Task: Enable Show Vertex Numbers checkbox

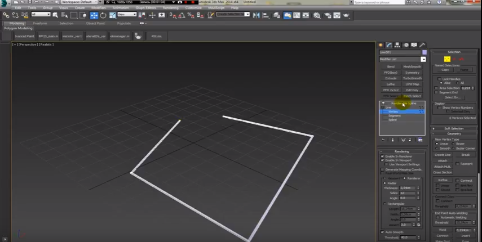Action: click(440, 107)
